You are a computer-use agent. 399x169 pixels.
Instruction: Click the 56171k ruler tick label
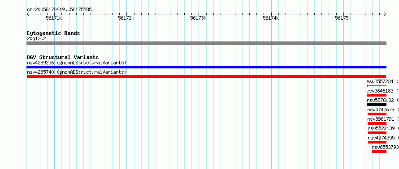[54, 18]
